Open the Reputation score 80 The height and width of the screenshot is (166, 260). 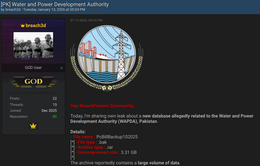[x=55, y=117]
